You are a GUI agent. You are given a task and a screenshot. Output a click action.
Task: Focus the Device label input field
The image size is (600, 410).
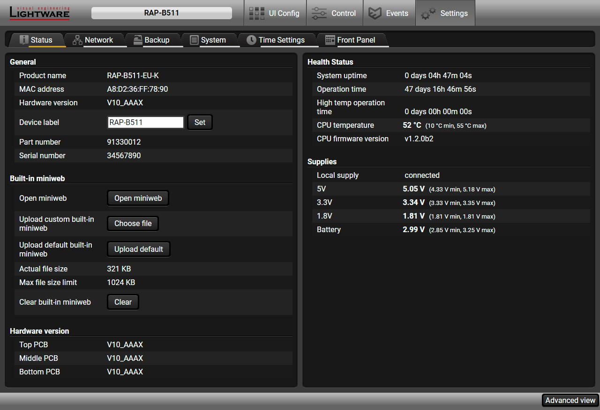[x=145, y=122]
